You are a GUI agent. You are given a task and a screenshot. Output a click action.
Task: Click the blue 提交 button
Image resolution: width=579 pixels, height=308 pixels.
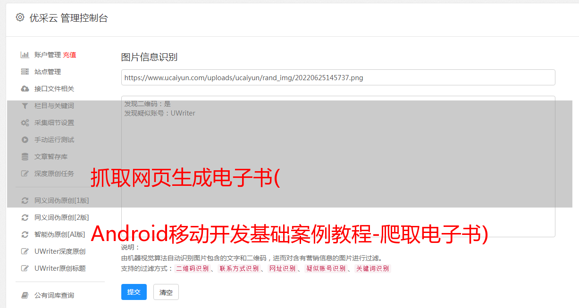(x=134, y=292)
